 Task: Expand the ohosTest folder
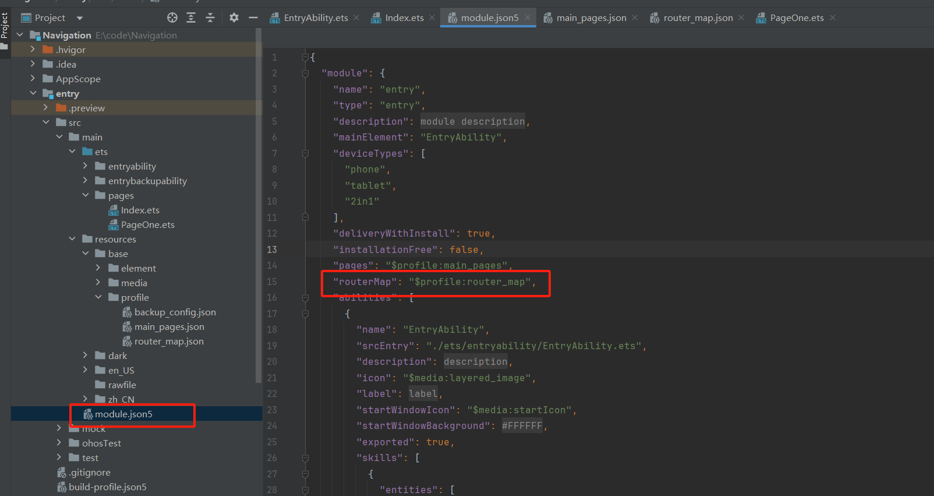(x=59, y=443)
